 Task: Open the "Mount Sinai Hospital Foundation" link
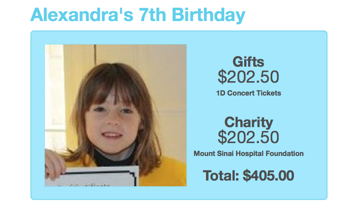[248, 154]
